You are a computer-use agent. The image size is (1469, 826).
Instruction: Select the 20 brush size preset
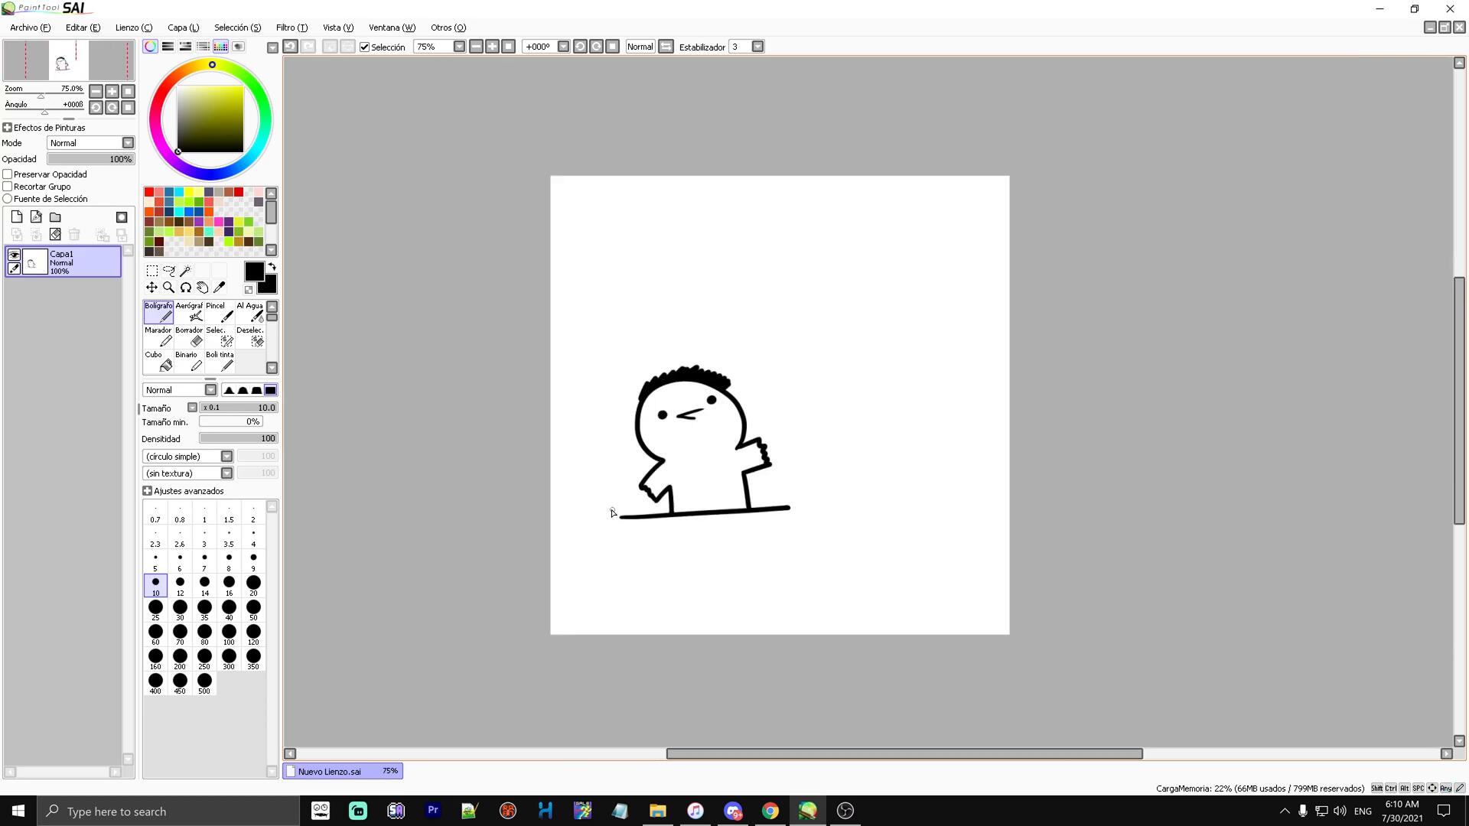coord(253,586)
